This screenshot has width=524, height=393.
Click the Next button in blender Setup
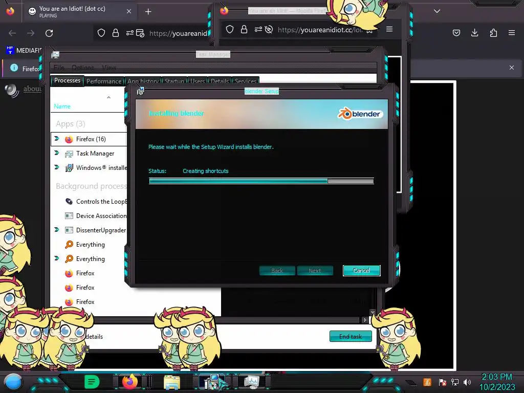(315, 271)
